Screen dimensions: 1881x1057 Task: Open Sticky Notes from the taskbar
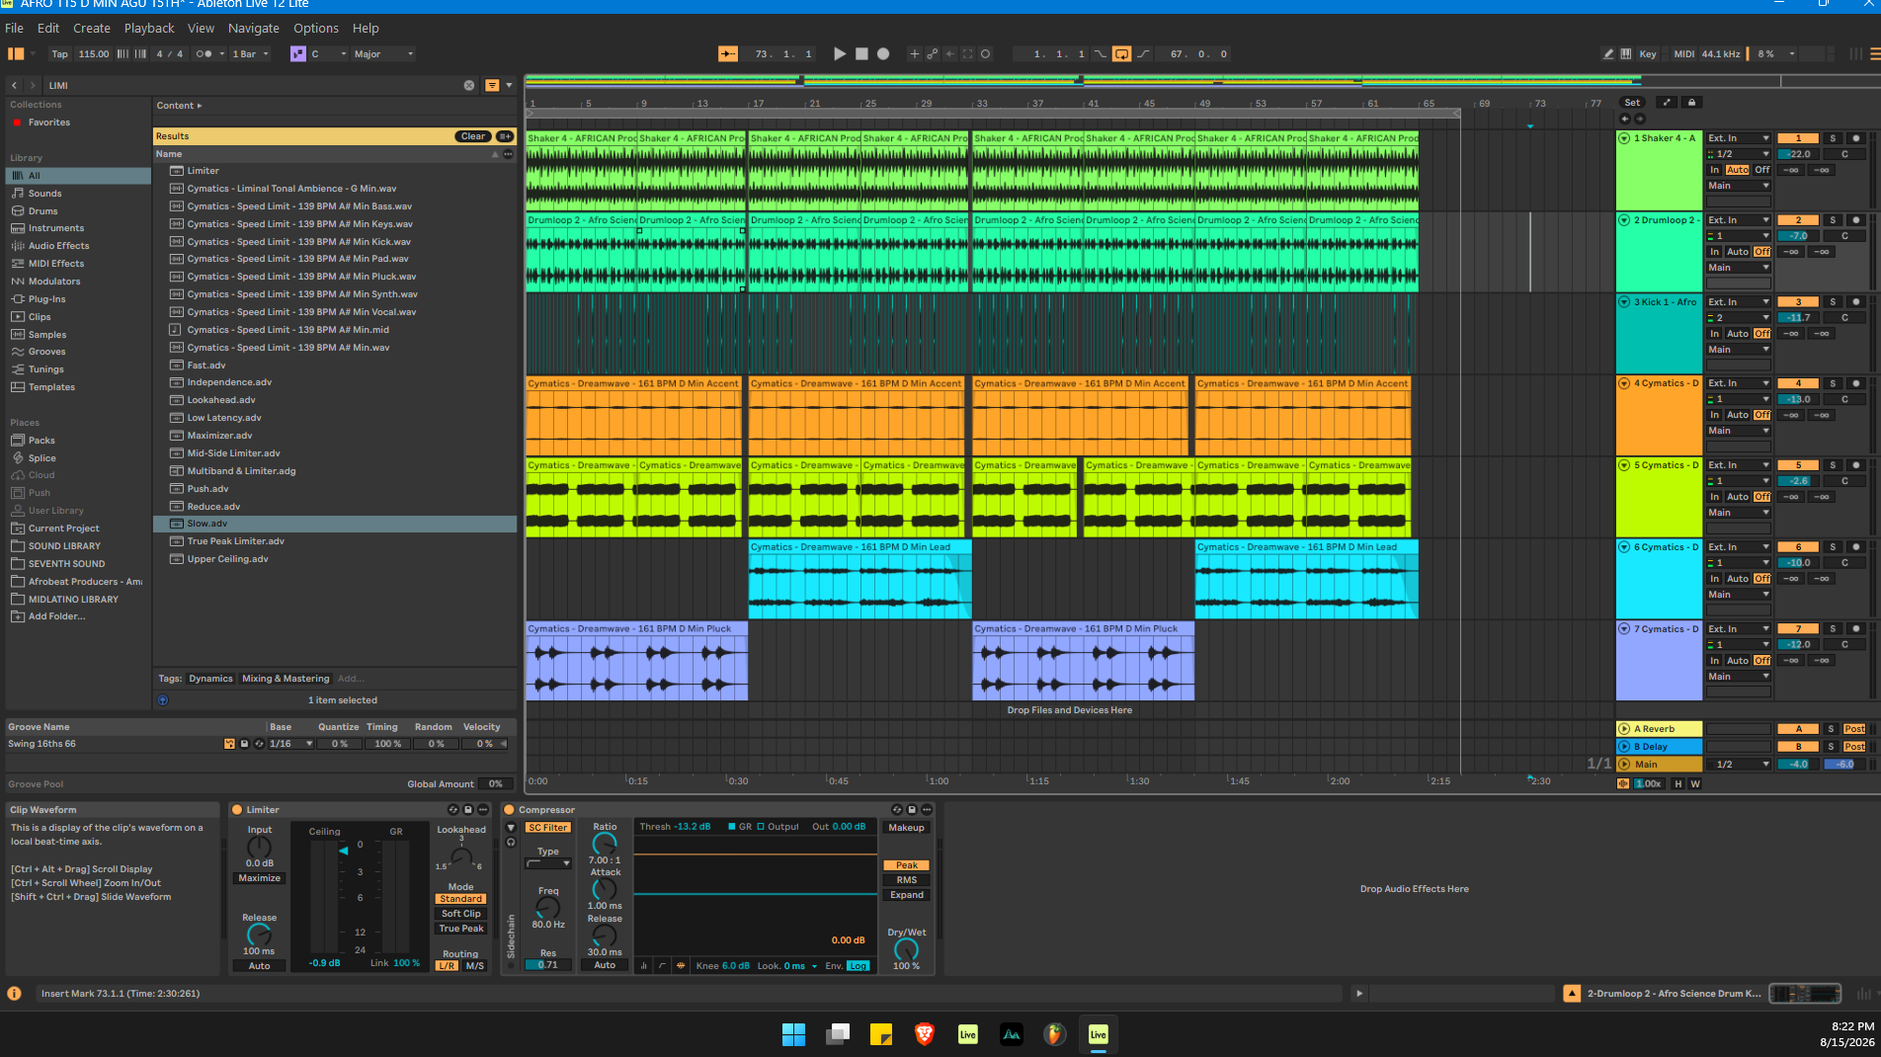point(881,1034)
